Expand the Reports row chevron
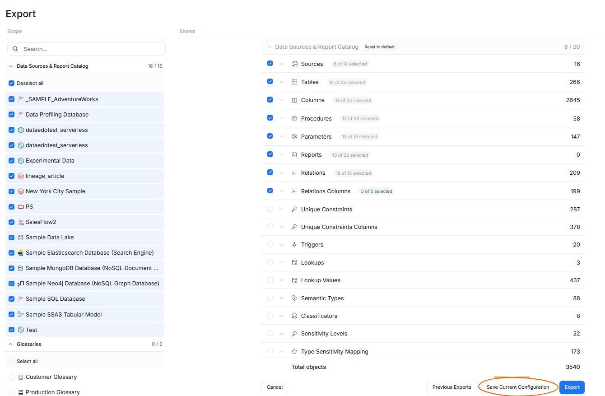The height and width of the screenshot is (396, 605). [x=281, y=154]
